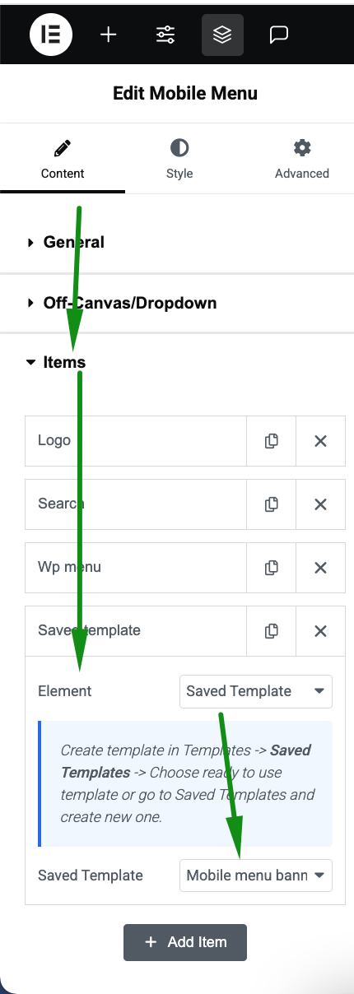Open Site Settings sliders icon
354x994 pixels.
[165, 35]
